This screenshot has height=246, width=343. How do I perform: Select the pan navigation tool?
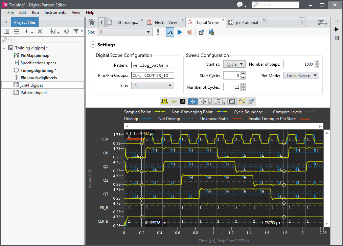[x=204, y=102]
